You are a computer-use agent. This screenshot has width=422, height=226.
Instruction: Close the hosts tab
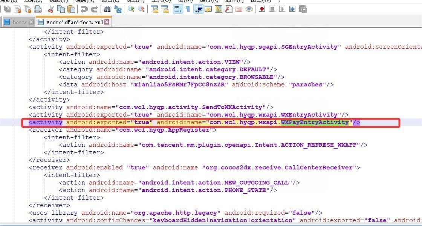[x=31, y=22]
